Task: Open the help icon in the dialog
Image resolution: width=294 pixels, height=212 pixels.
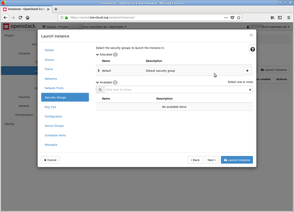Action: click(252, 49)
